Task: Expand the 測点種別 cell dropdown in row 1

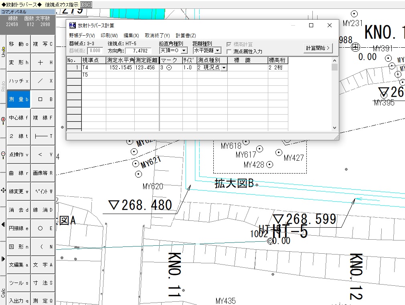Action: pos(224,68)
